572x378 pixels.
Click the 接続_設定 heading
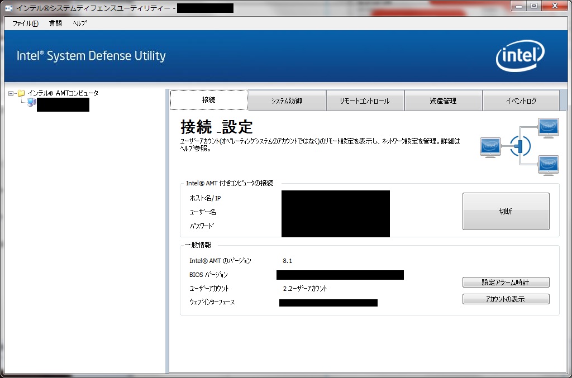[217, 127]
